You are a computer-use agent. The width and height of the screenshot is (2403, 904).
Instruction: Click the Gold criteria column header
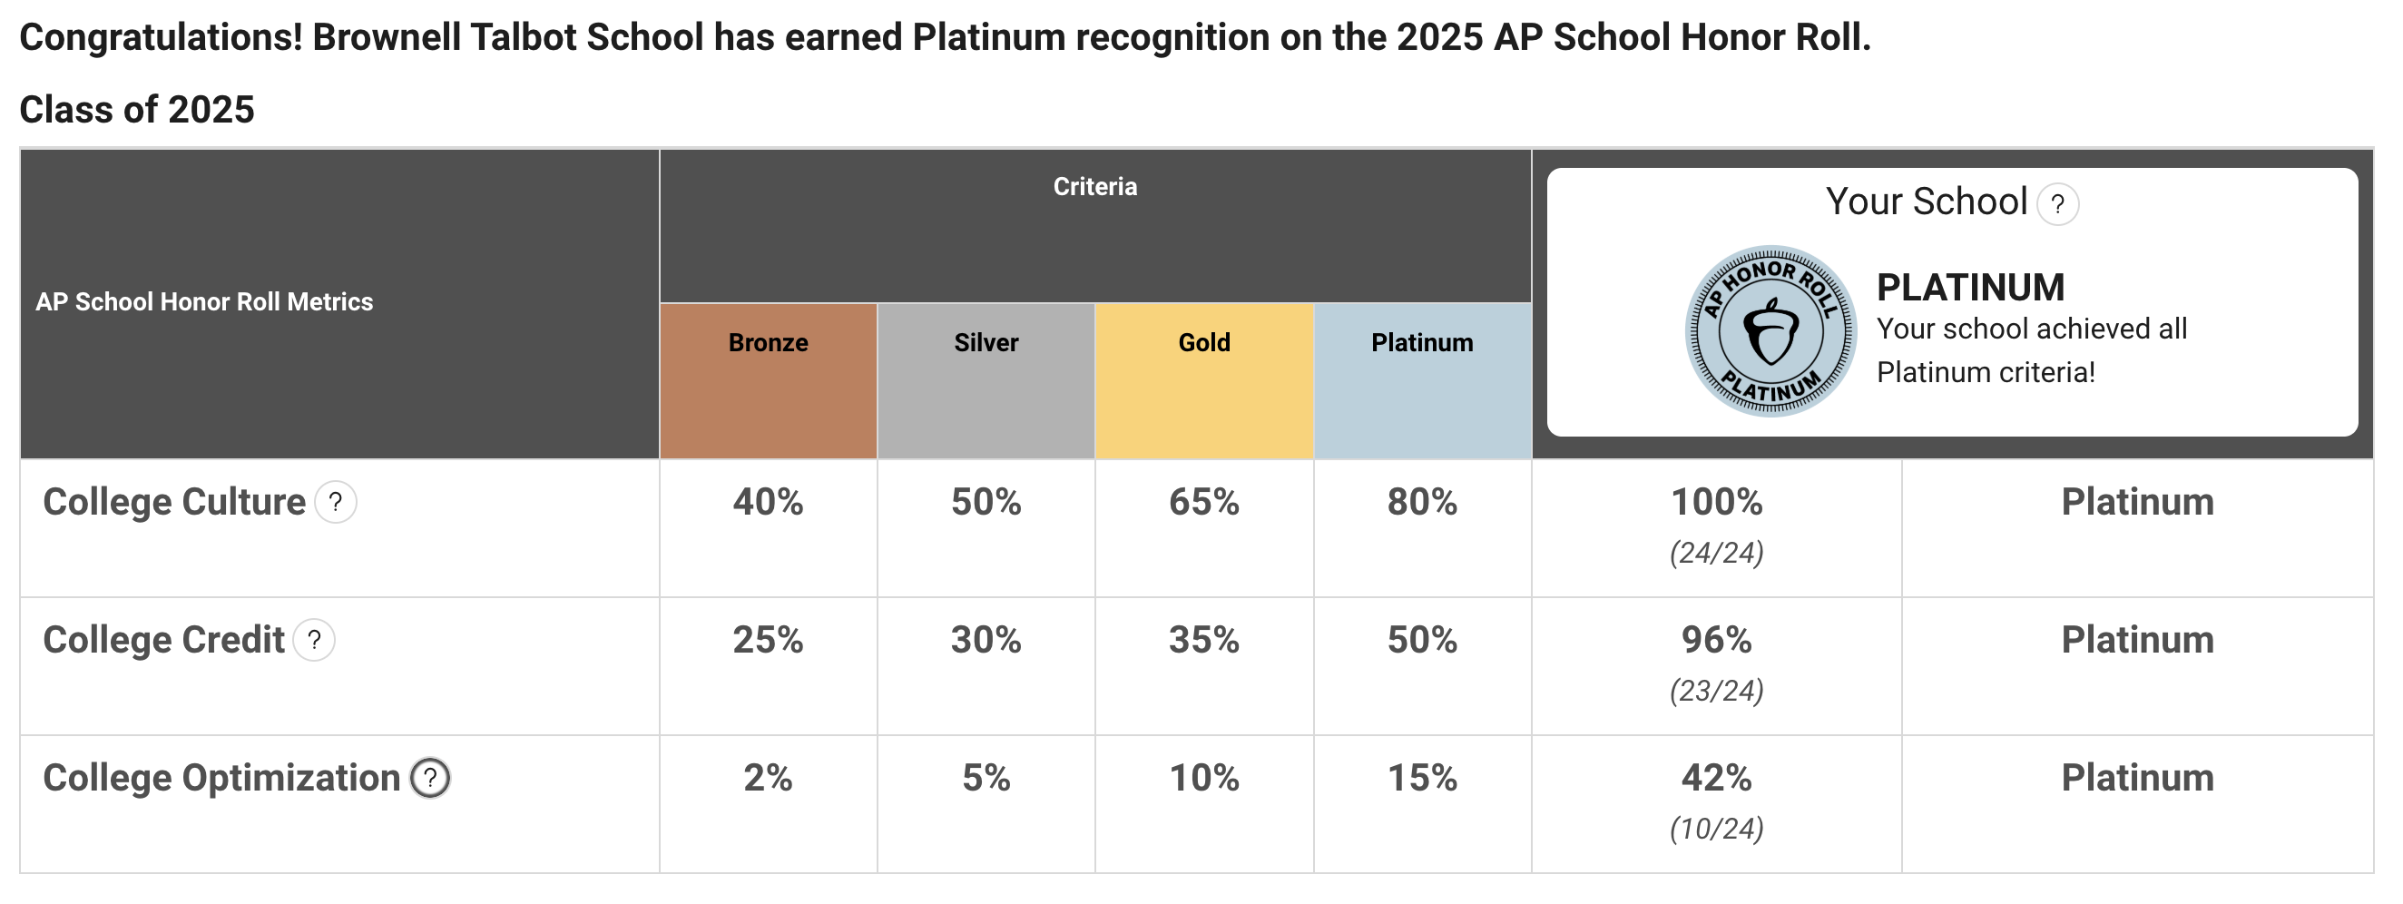1204,343
